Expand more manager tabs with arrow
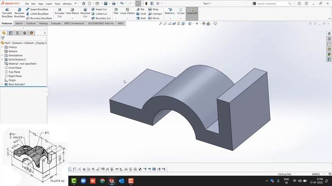 45,33
